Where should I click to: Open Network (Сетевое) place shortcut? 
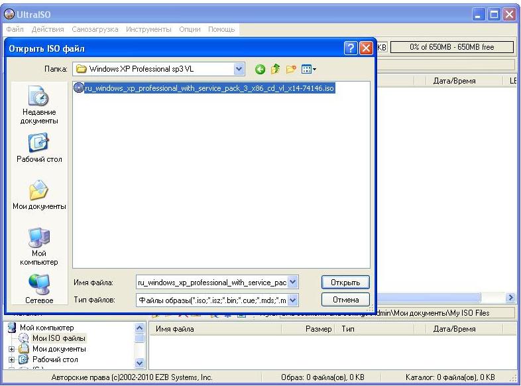click(39, 289)
